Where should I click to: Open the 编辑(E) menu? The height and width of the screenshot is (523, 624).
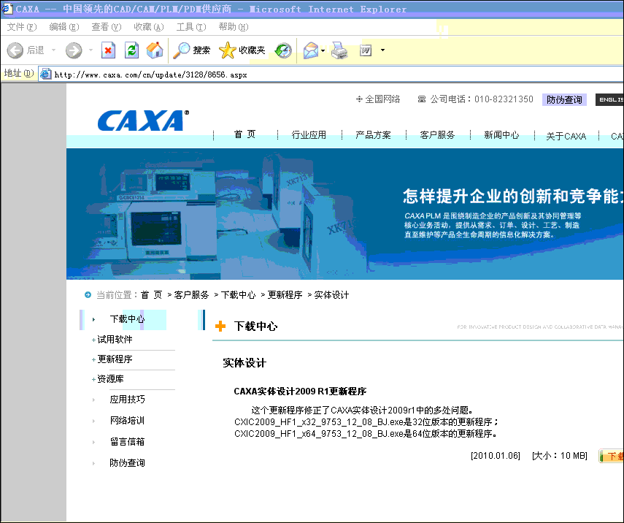pyautogui.click(x=63, y=27)
